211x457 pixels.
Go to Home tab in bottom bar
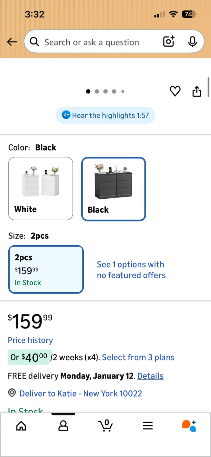(x=21, y=426)
